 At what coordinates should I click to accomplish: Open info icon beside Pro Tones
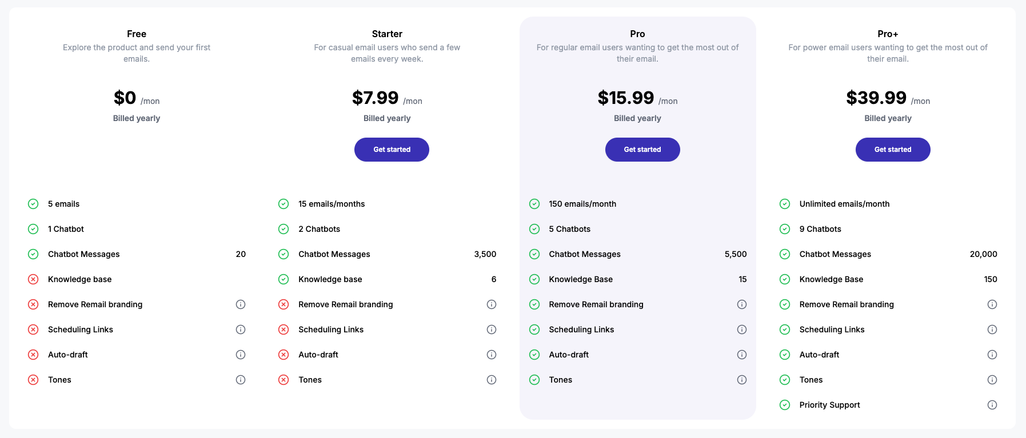[742, 380]
